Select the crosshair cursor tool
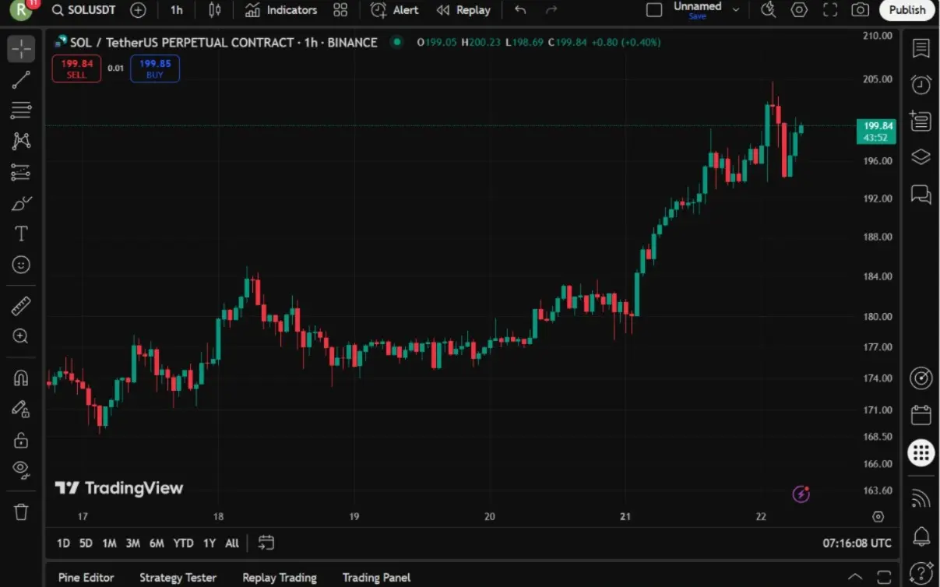 21,48
